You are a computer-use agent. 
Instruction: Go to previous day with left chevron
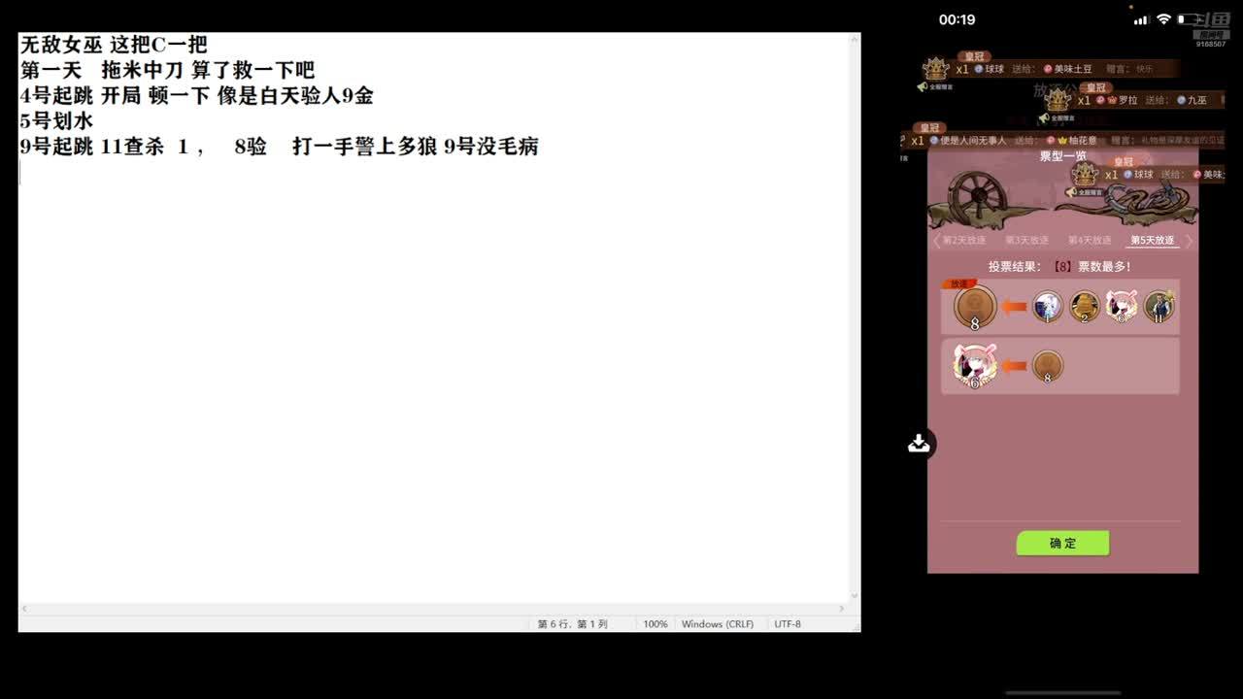pyautogui.click(x=936, y=241)
